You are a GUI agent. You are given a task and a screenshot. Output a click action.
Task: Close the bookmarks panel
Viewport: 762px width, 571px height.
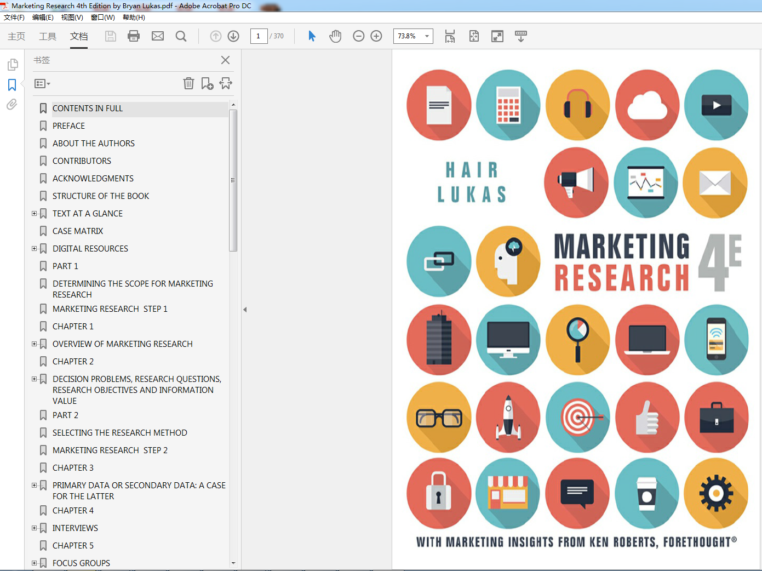point(225,60)
